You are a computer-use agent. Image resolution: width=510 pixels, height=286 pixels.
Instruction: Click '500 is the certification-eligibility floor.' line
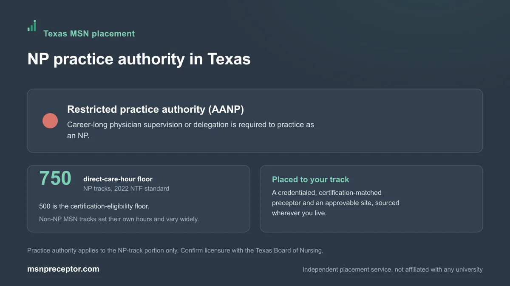pos(94,206)
